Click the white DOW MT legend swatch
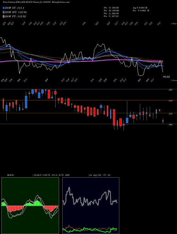The image size is (177, 234). pos(4,12)
